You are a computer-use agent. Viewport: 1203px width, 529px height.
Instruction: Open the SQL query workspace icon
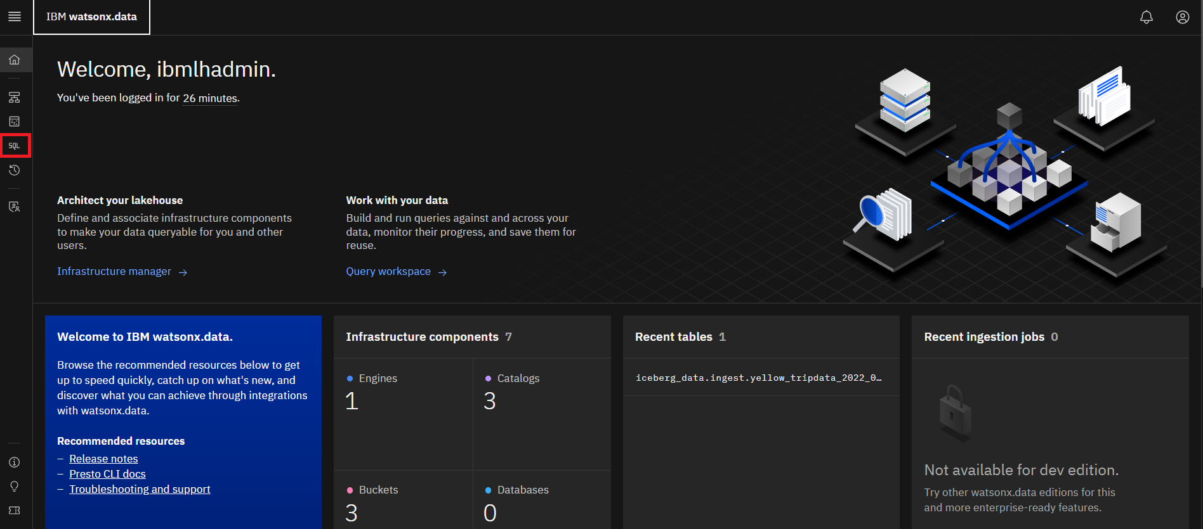tap(15, 146)
